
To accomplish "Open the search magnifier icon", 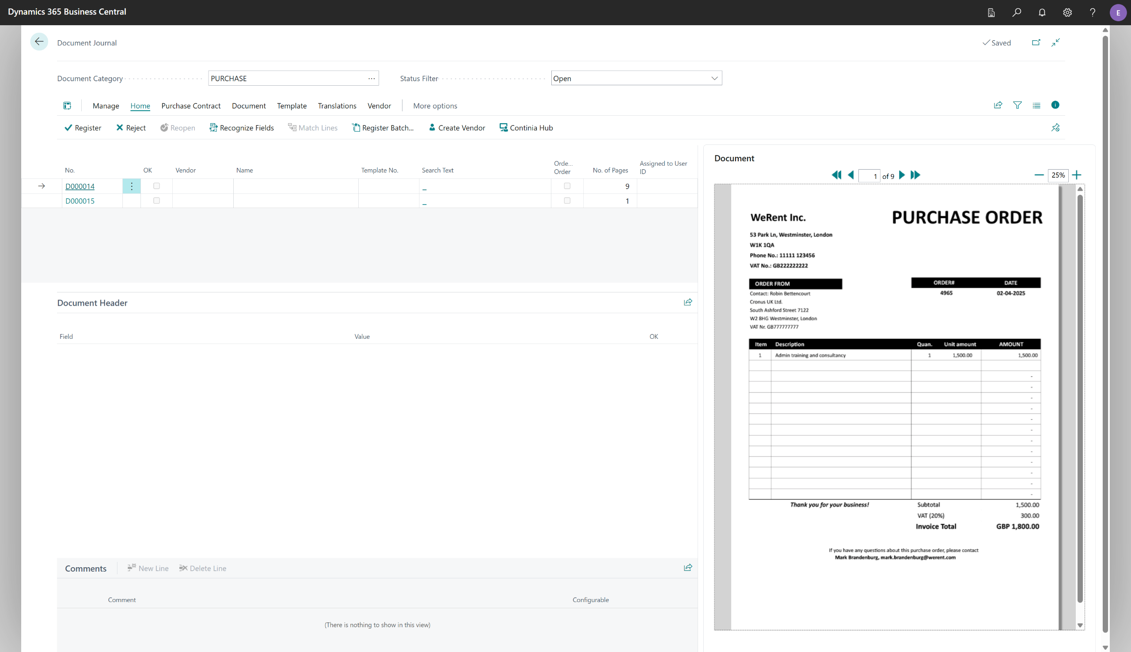I will point(1017,12).
